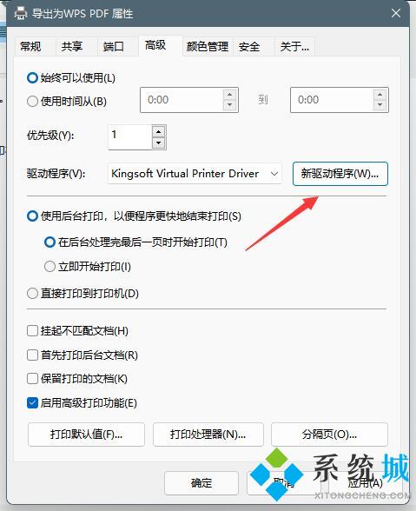Expand the Kingsoft Virtual Printer Driver dropdown

[x=195, y=174]
